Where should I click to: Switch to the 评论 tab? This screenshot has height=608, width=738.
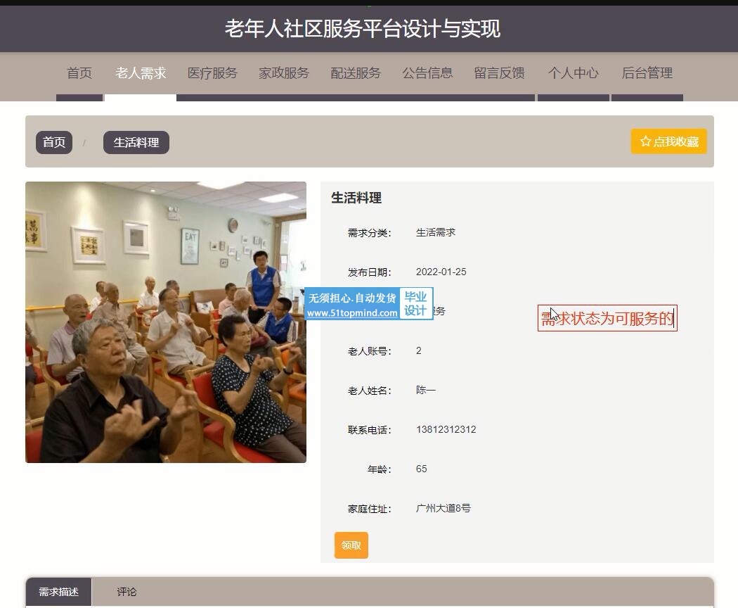(x=127, y=592)
